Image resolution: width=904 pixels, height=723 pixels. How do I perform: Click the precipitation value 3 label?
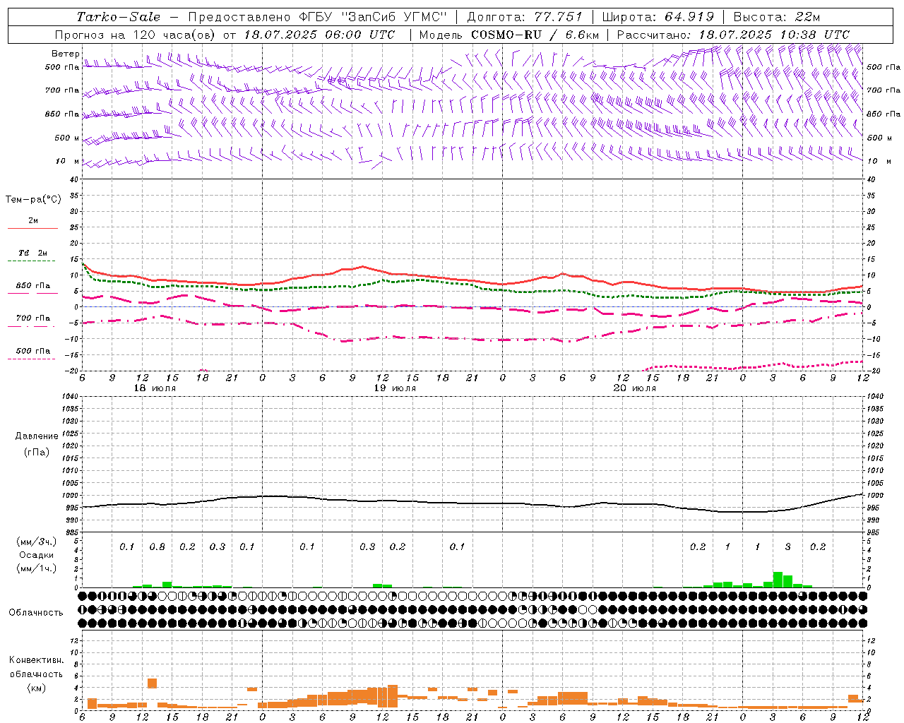(787, 547)
